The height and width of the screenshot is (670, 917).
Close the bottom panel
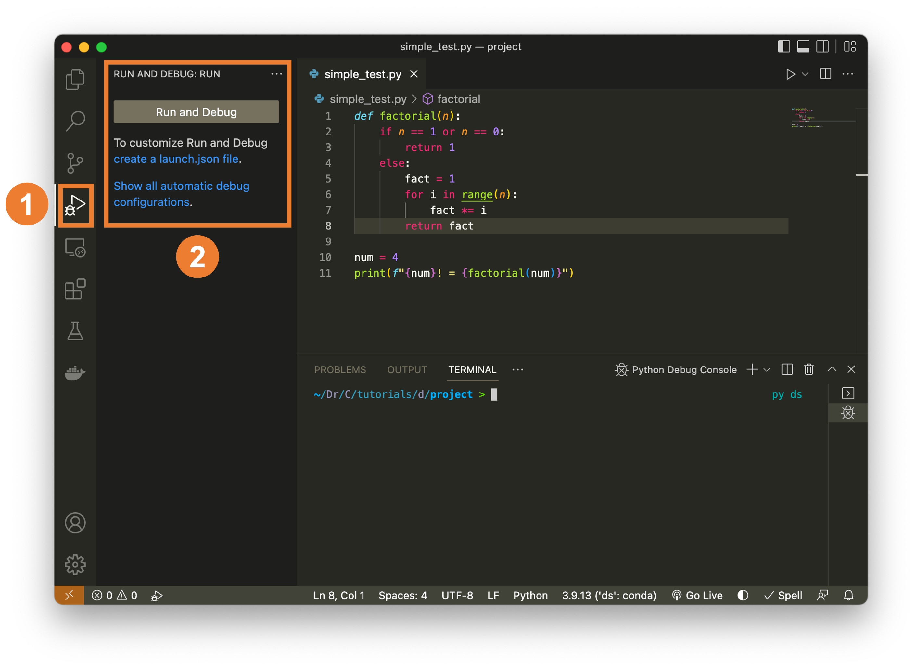(x=851, y=369)
